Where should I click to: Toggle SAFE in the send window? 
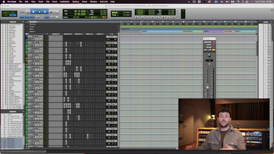[x=205, y=50]
